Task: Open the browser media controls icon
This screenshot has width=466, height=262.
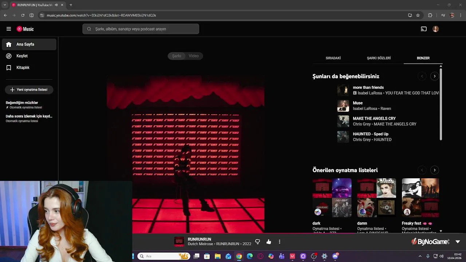Action: (443, 15)
